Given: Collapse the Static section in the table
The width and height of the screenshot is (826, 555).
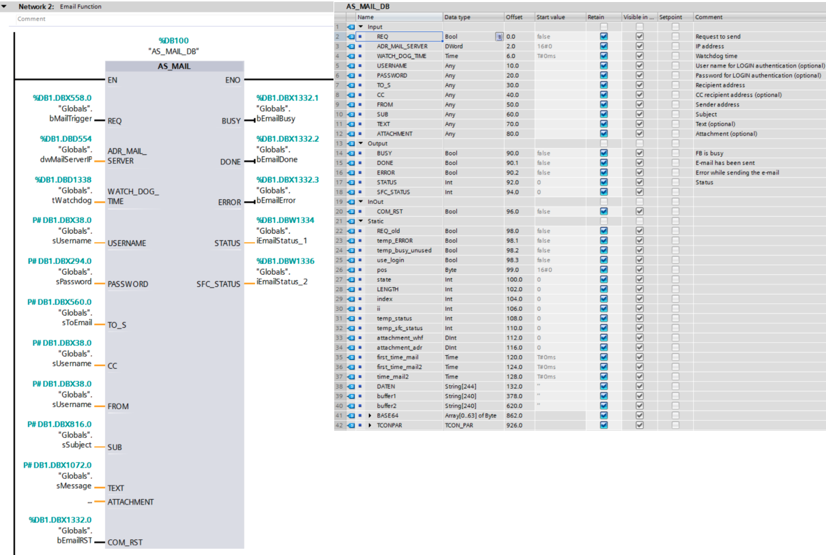Looking at the screenshot, I should point(361,222).
